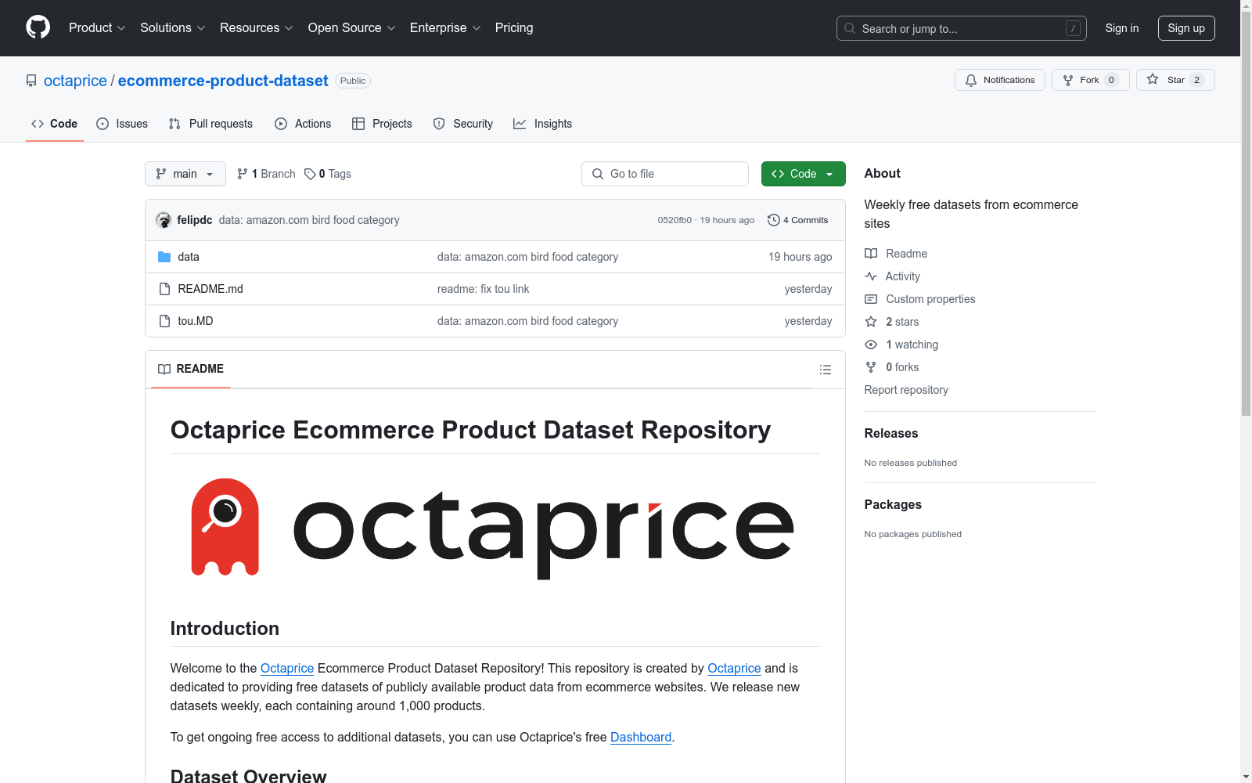Click the bell icon in Notifications
1252x783 pixels.
971,80
